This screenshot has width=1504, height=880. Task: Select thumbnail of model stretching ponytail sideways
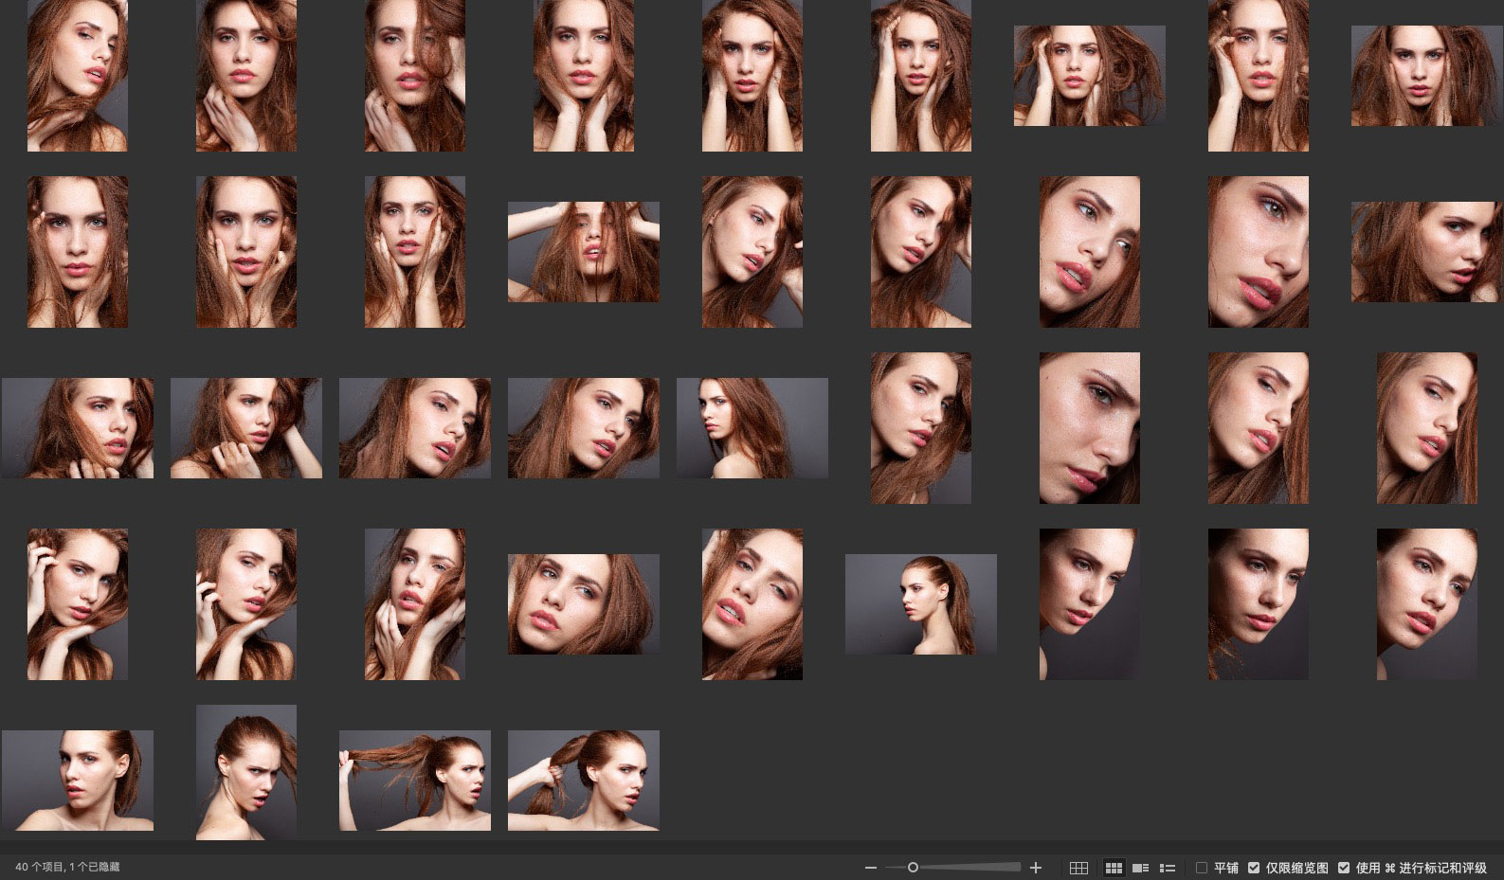pyautogui.click(x=414, y=781)
